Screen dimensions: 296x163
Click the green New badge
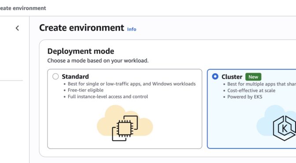click(x=253, y=77)
